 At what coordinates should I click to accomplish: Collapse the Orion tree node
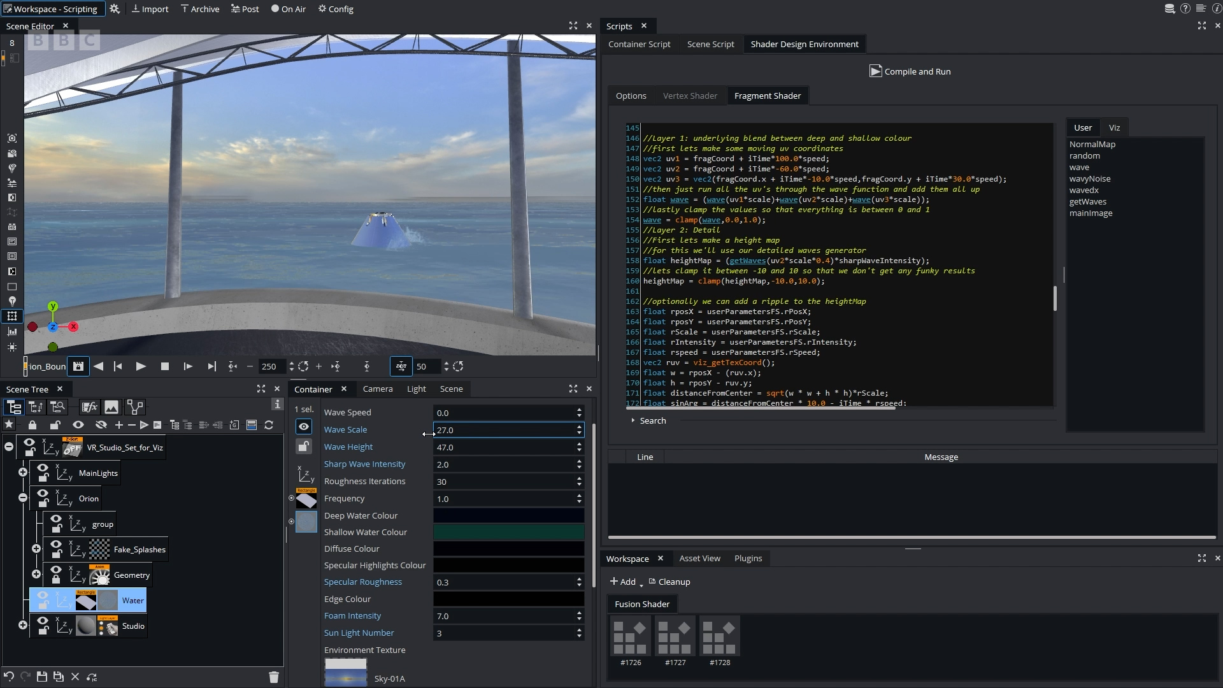[23, 498]
